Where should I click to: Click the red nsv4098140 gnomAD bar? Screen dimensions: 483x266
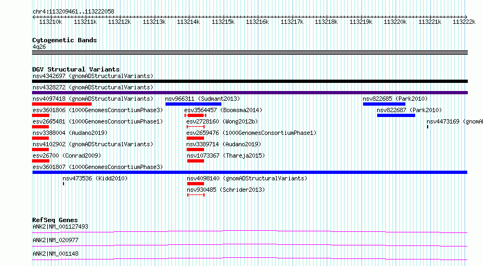195,184
